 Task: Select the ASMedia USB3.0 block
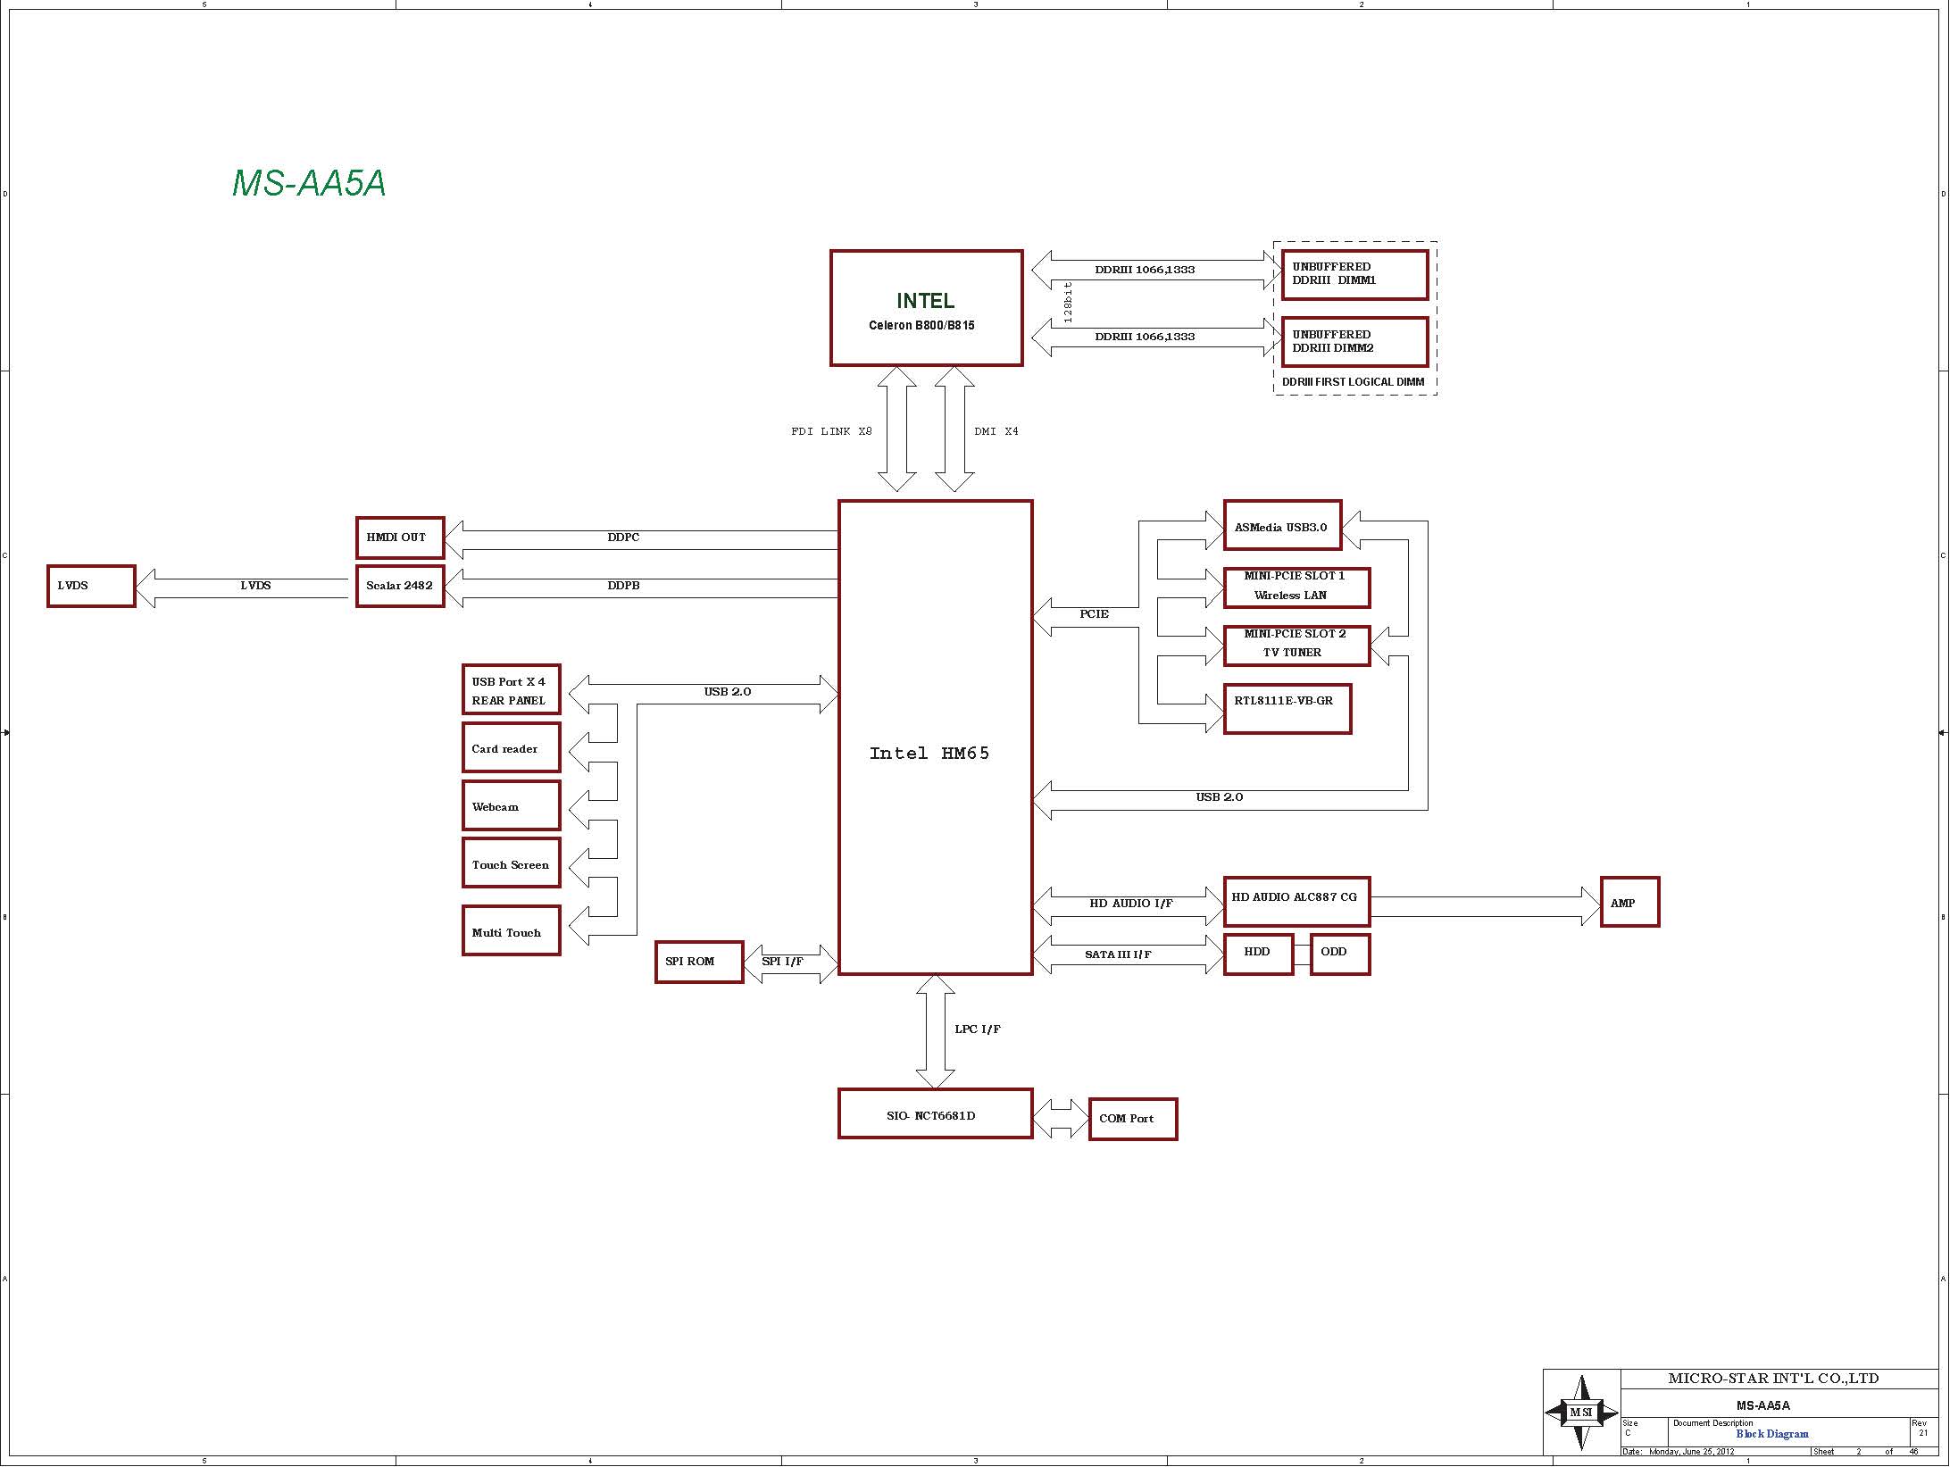click(x=1281, y=526)
